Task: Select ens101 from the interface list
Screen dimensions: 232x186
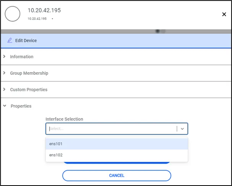Action: point(117,144)
